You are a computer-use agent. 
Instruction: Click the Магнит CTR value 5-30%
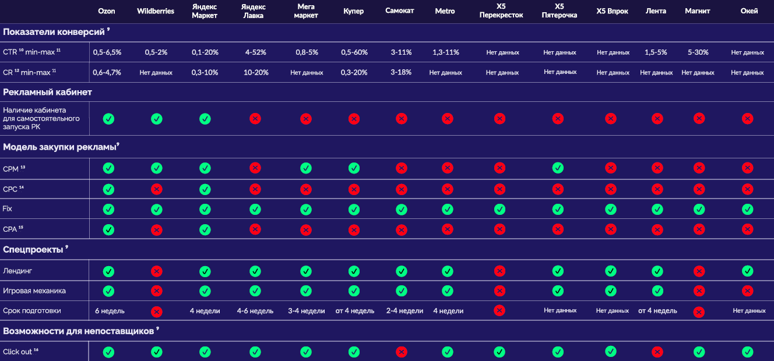coord(698,52)
